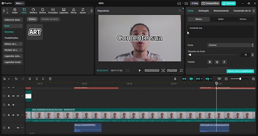Play the video preview
The image size is (258, 136).
140,71
